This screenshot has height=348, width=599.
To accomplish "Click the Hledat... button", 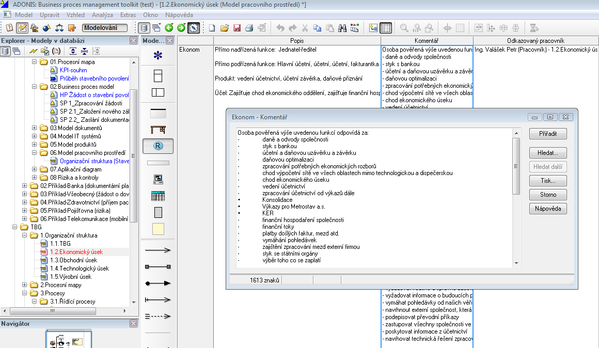I will click(x=548, y=153).
